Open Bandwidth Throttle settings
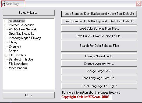The image size is (142, 103). [x=21, y=59]
